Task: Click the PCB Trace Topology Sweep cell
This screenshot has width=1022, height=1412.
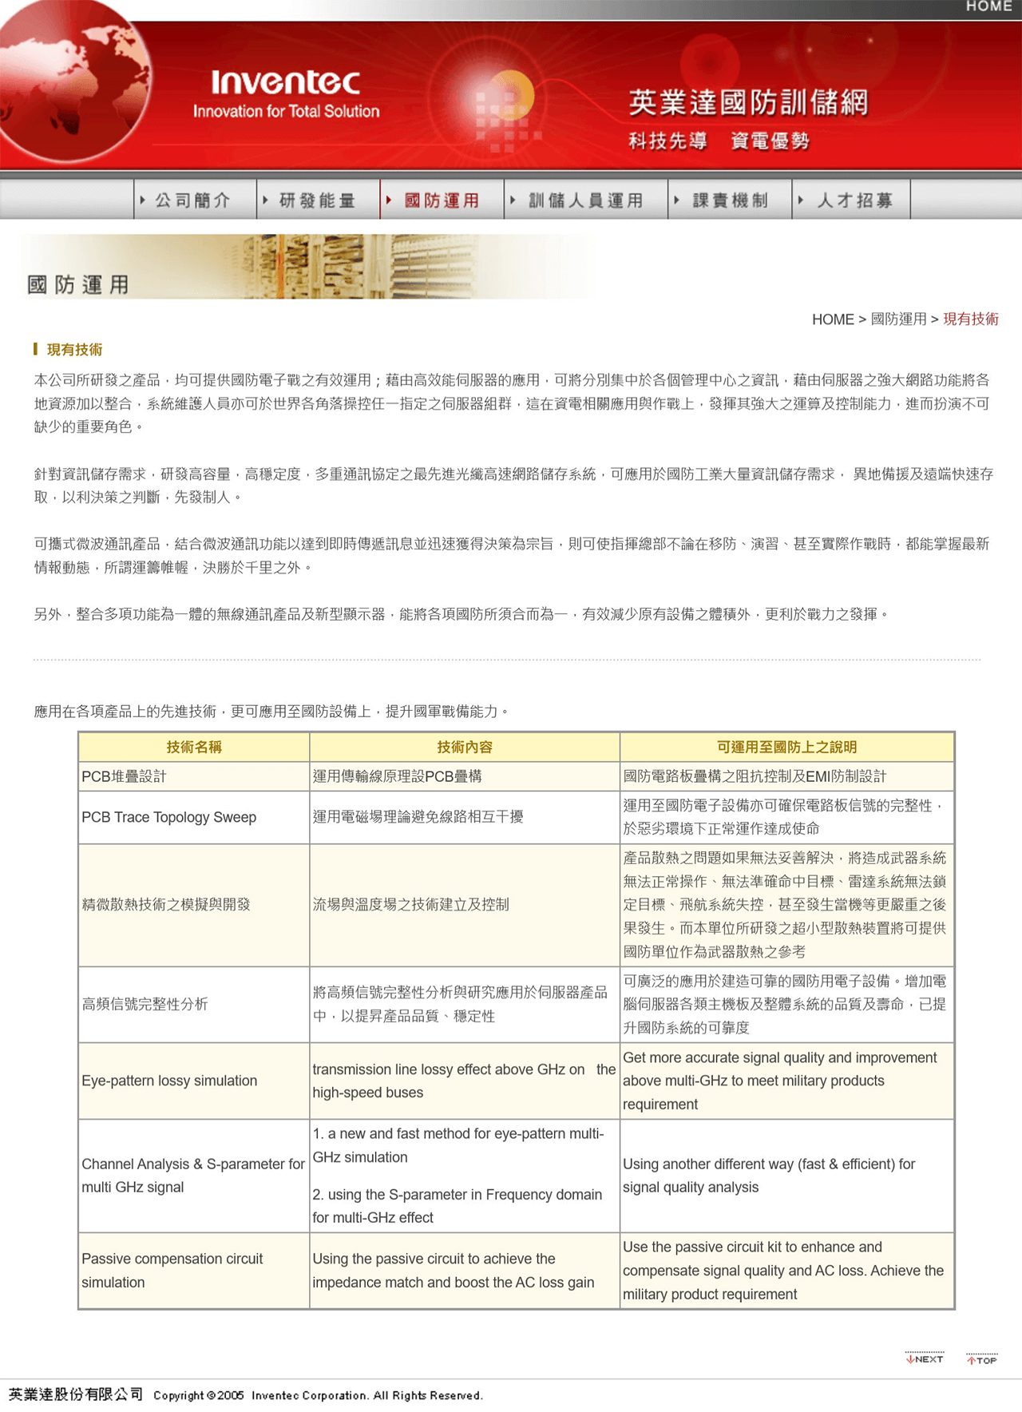Action: click(x=194, y=817)
